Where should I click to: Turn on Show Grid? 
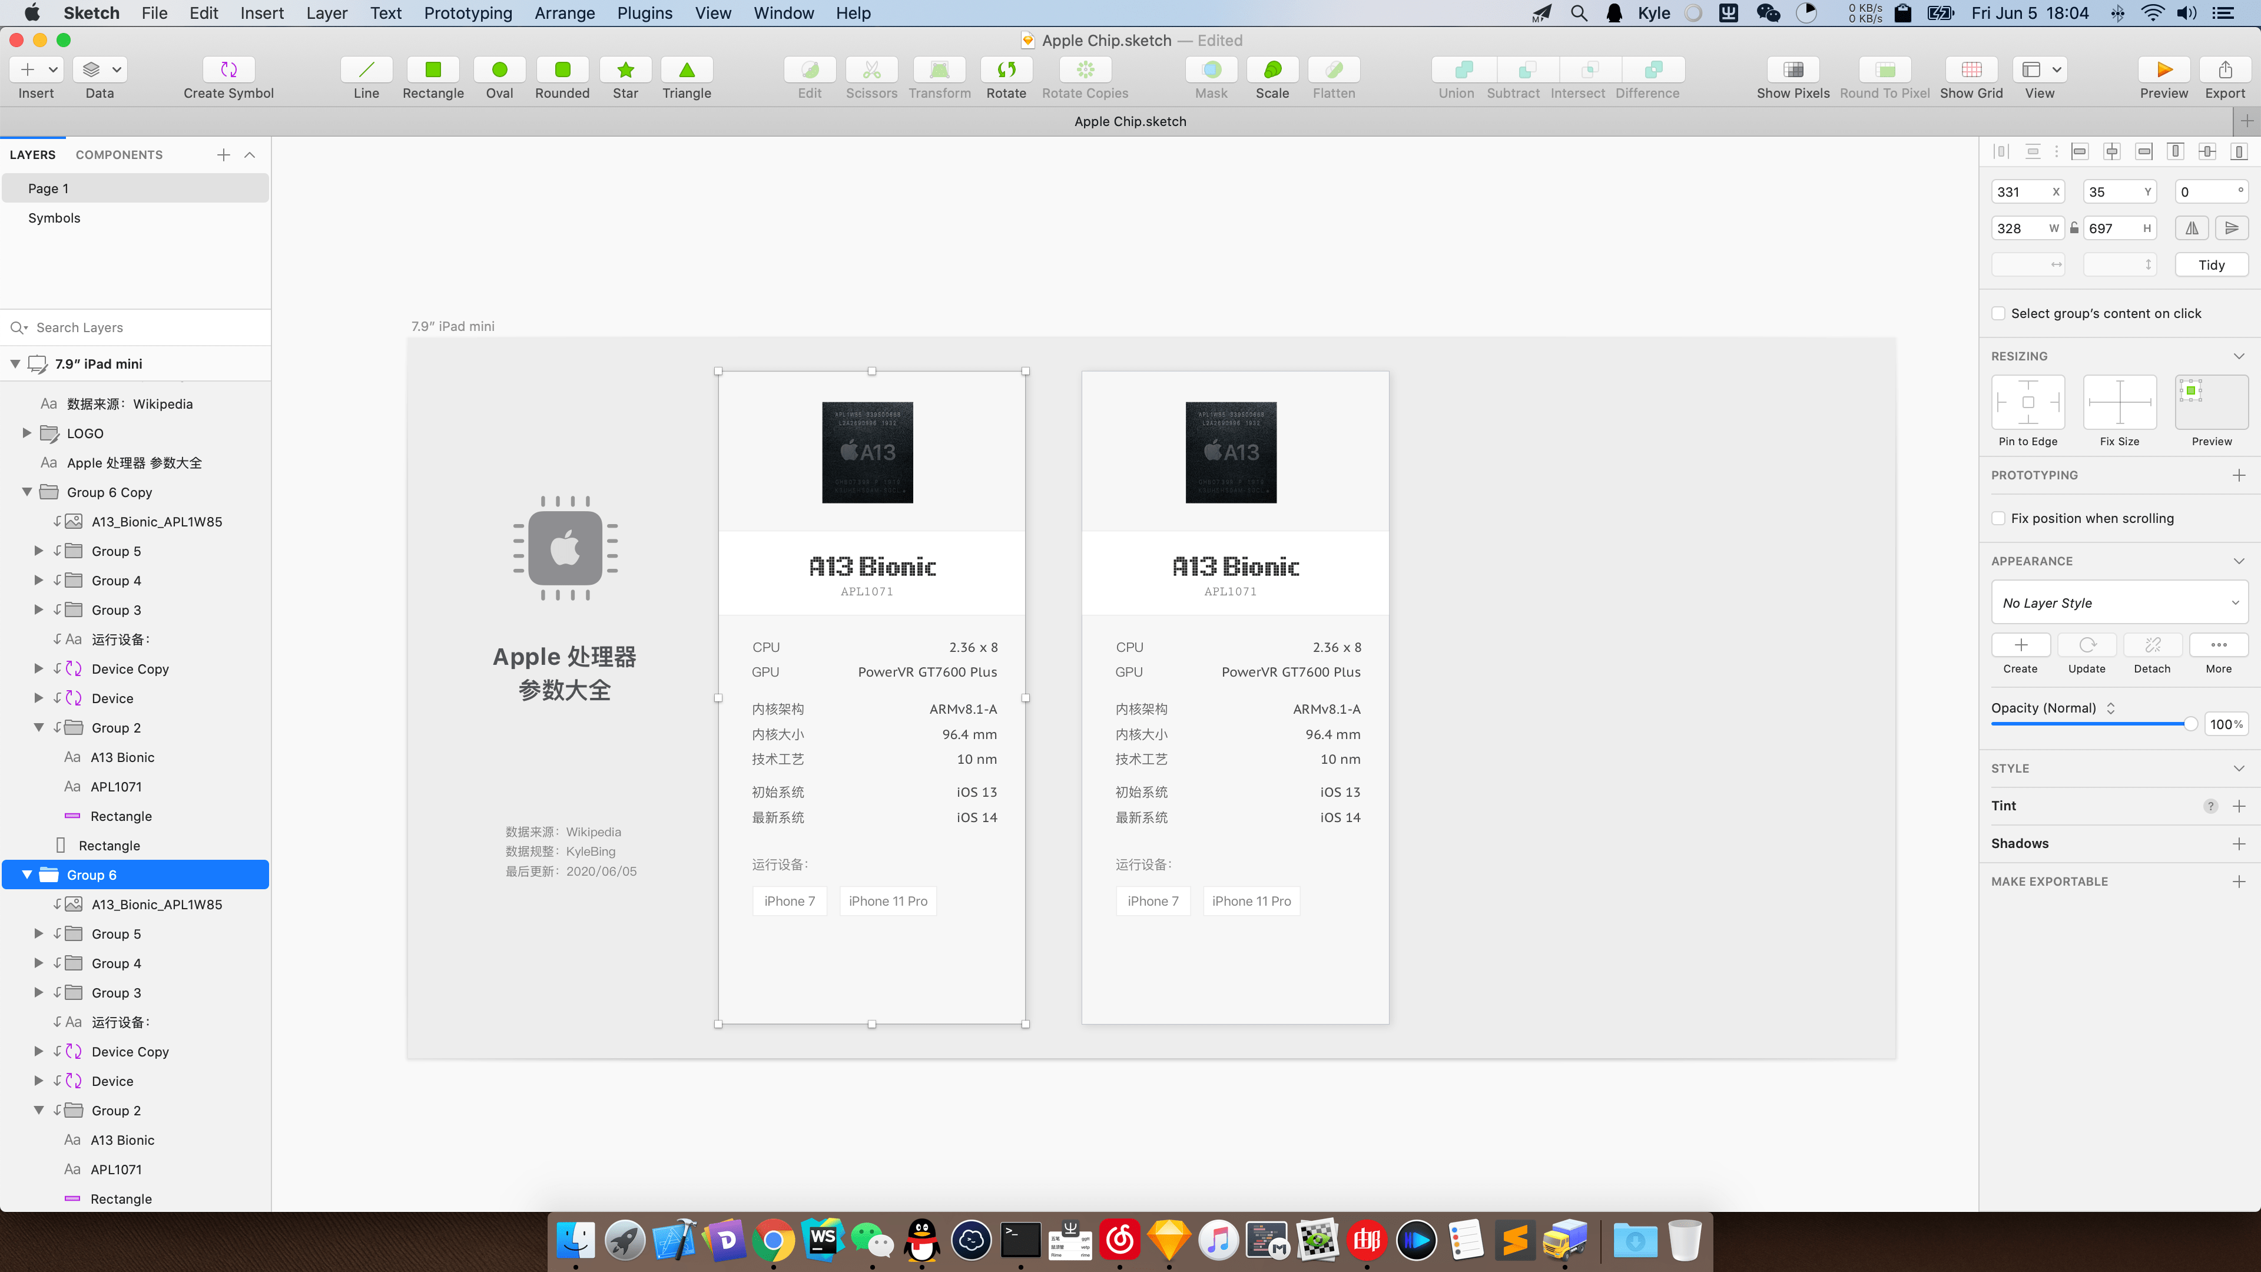[x=1971, y=70]
